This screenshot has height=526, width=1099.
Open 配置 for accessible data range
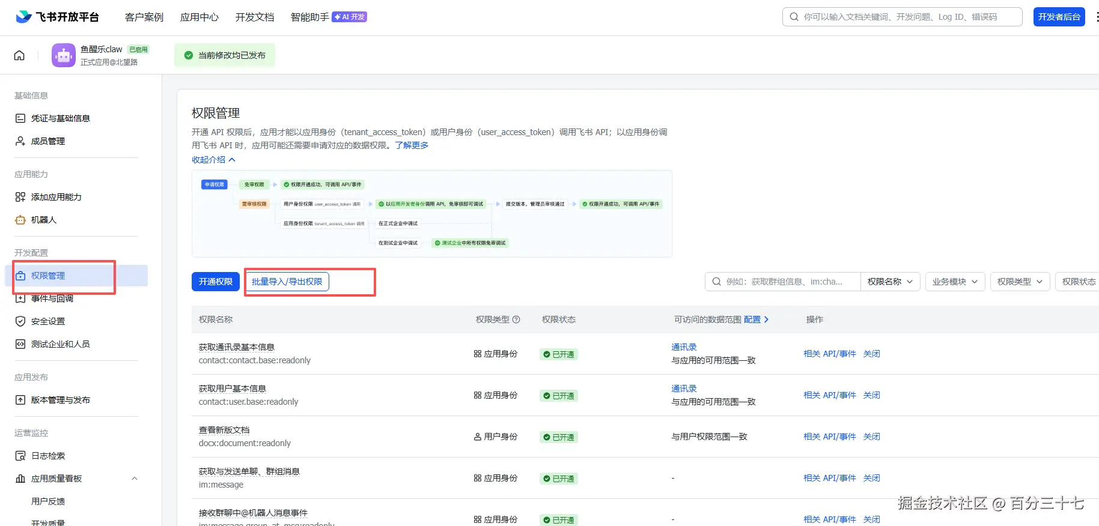(757, 319)
